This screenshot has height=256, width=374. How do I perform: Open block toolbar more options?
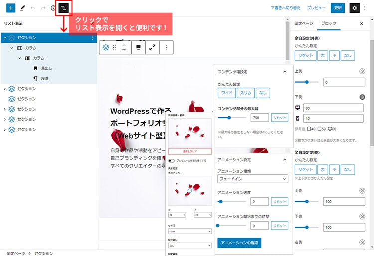point(166,47)
